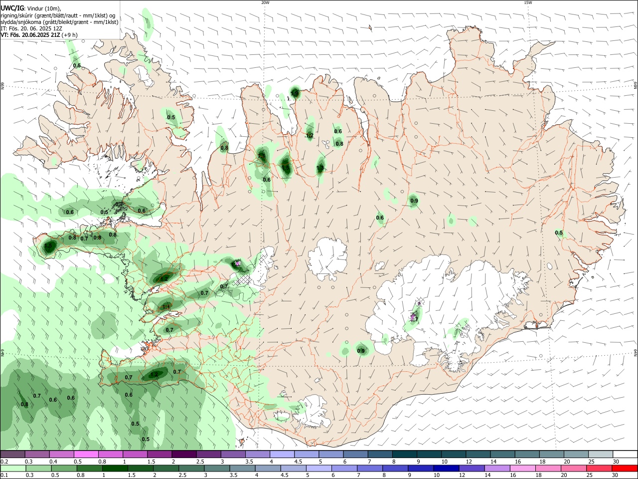This screenshot has height=479, width=638.
Task: Click the bright pink 0.5 swatch, upper legend row
Action: (86, 454)
